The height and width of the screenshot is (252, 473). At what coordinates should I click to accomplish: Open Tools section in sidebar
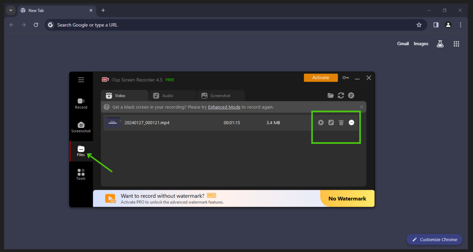click(81, 175)
